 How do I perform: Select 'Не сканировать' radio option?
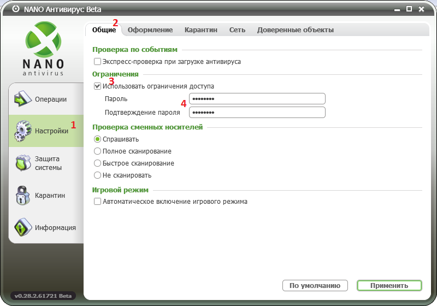(98, 175)
